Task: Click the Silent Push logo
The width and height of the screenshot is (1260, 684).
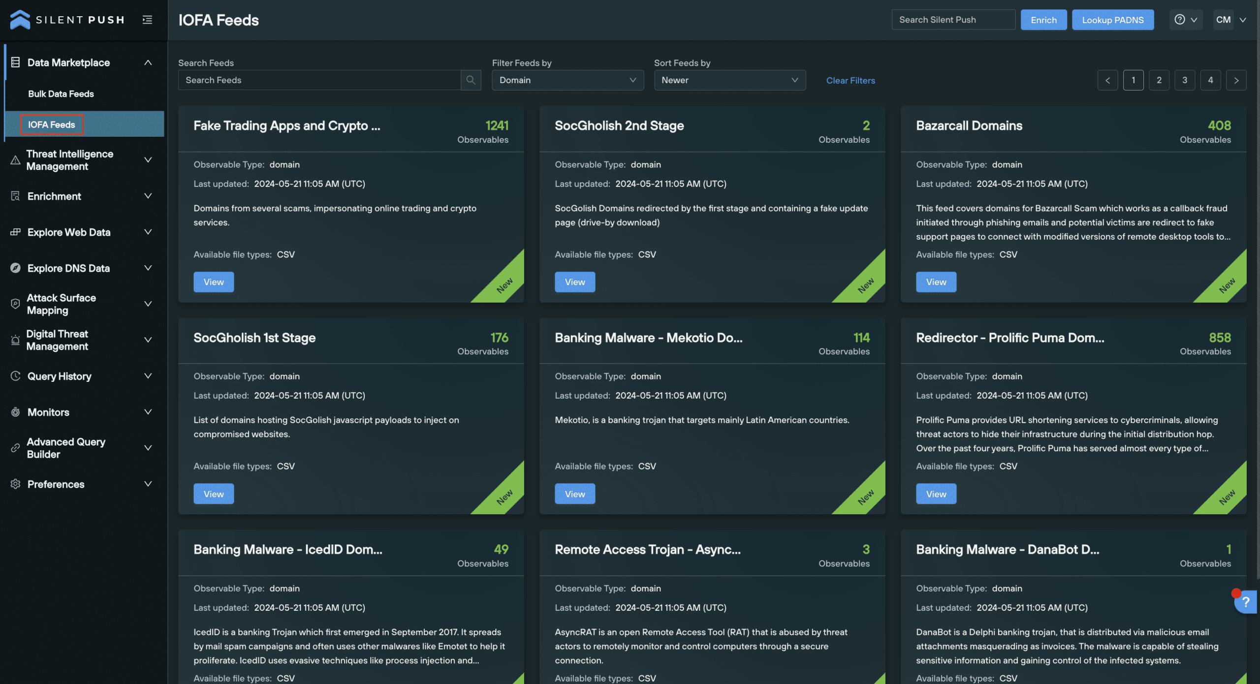Action: (x=67, y=20)
